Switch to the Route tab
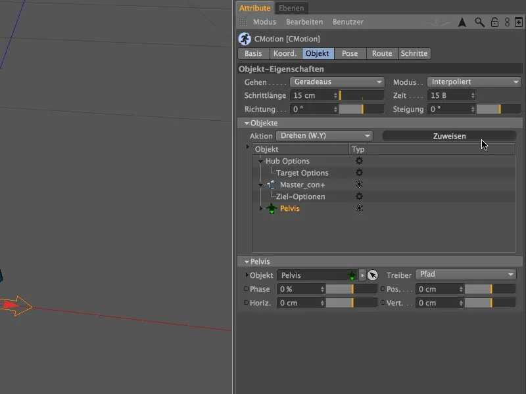The height and width of the screenshot is (394, 526). [x=382, y=53]
